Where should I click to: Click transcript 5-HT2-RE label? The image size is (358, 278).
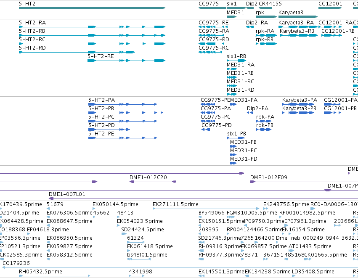[x=101, y=56]
